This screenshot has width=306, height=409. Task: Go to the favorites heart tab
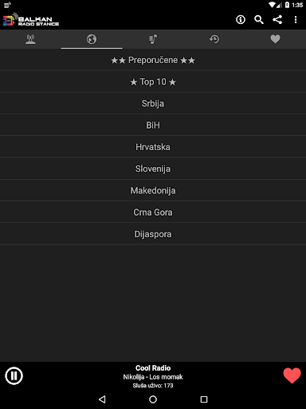click(x=275, y=39)
